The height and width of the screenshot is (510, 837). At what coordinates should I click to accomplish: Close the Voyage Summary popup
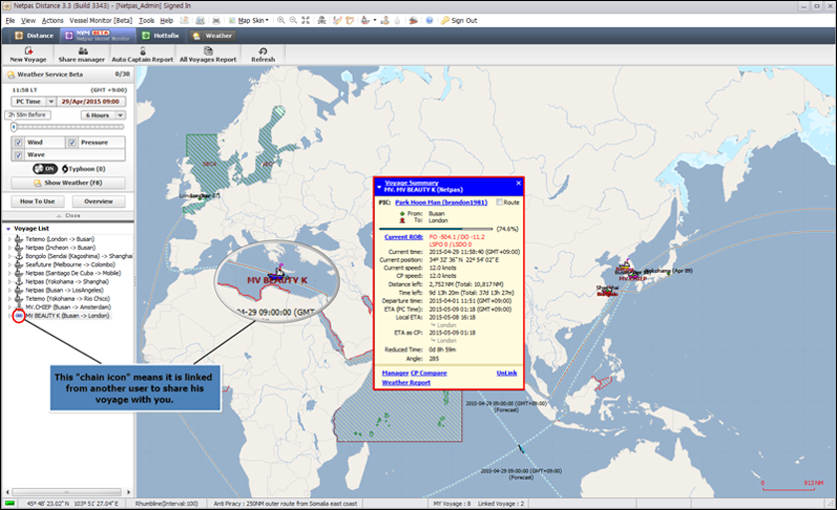pyautogui.click(x=518, y=183)
